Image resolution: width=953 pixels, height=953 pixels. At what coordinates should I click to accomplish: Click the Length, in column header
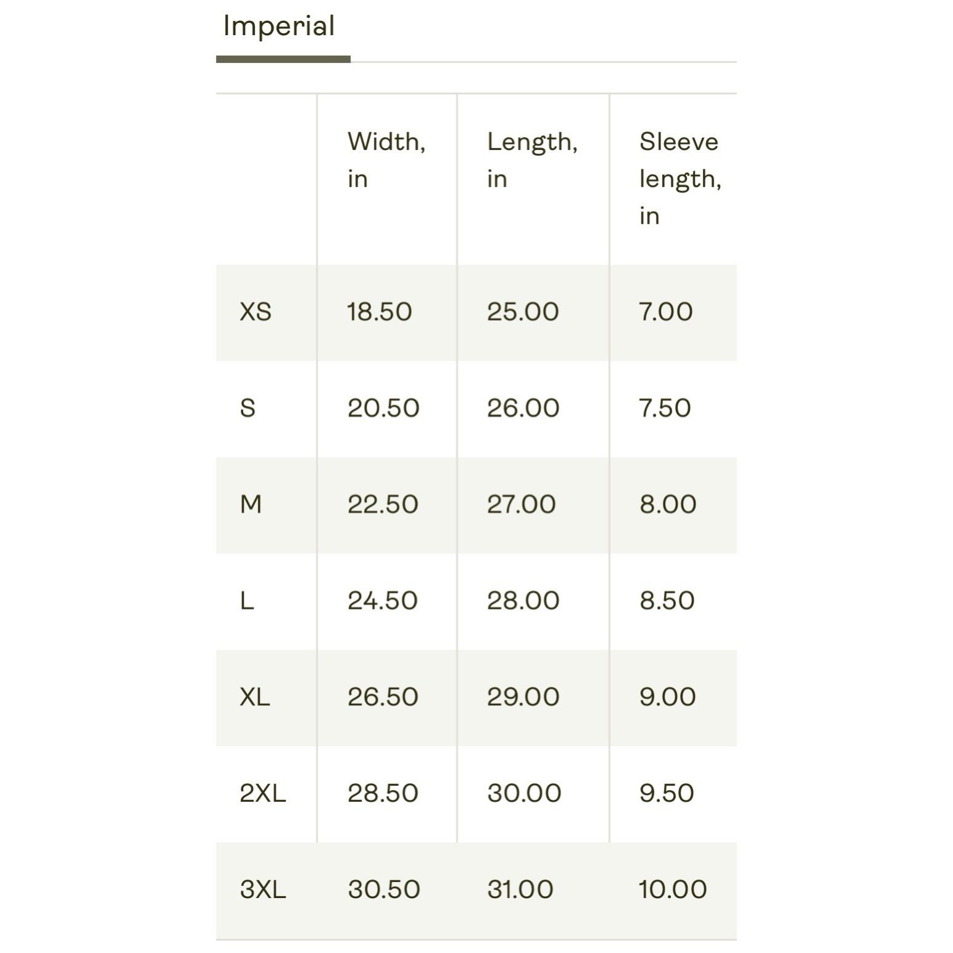coord(532,160)
